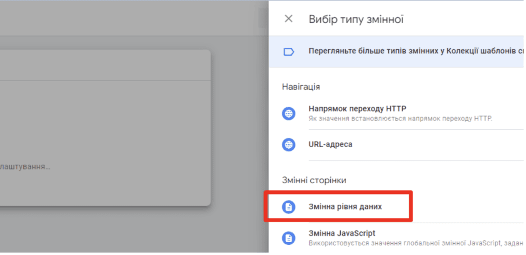Open the Колекції шаблонів banner link
This screenshot has height=255, width=526.
click(397, 52)
